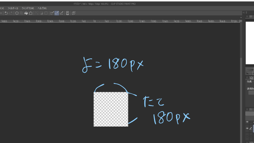Click the Scale/Rotate transform icon
The height and width of the screenshot is (143, 254).
pyautogui.click(x=30, y=13)
